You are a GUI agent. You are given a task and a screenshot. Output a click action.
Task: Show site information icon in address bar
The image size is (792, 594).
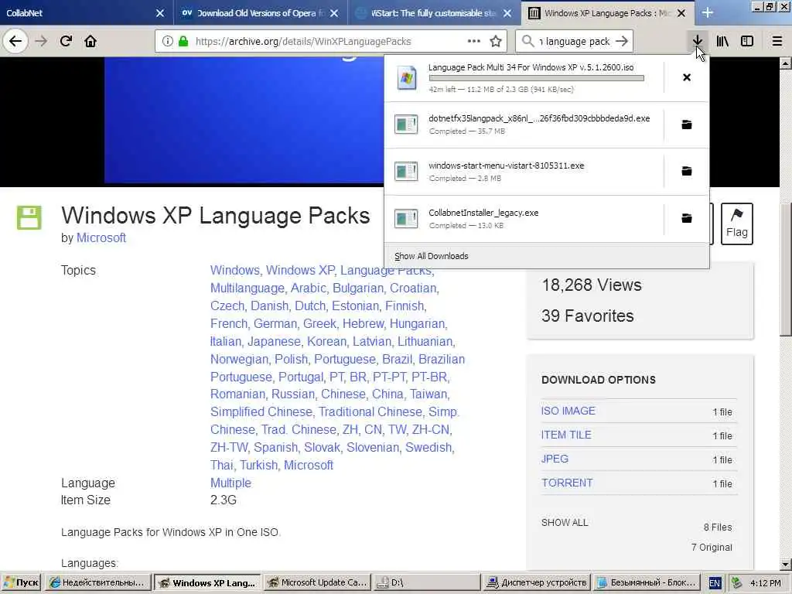point(167,42)
